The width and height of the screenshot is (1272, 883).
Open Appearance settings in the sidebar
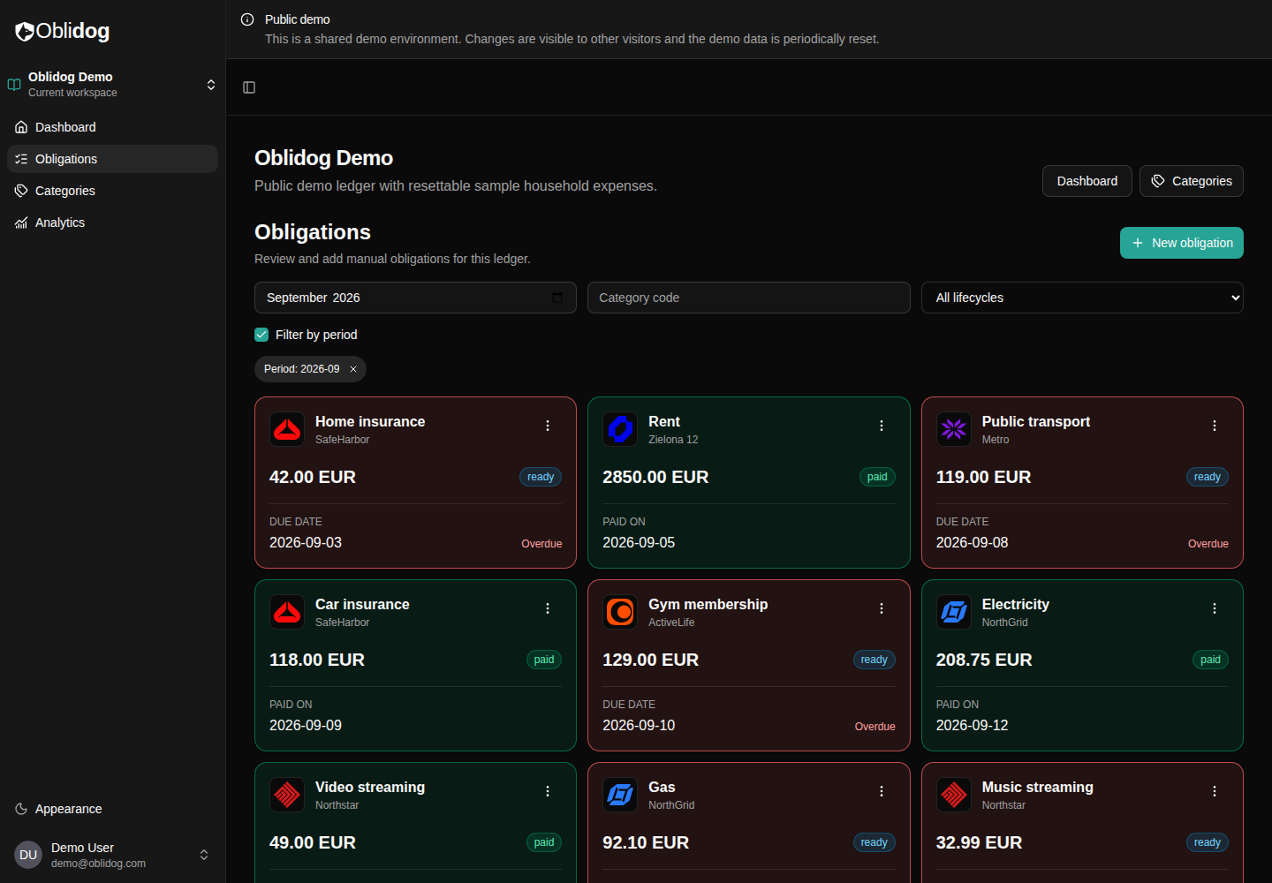coord(112,809)
